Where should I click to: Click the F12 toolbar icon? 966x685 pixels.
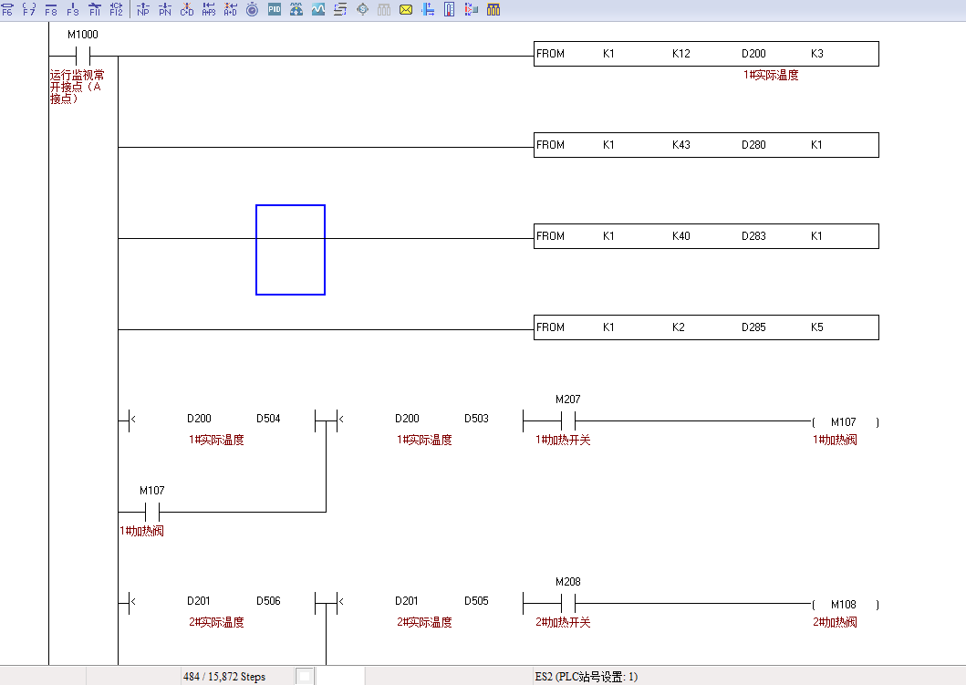point(116,10)
